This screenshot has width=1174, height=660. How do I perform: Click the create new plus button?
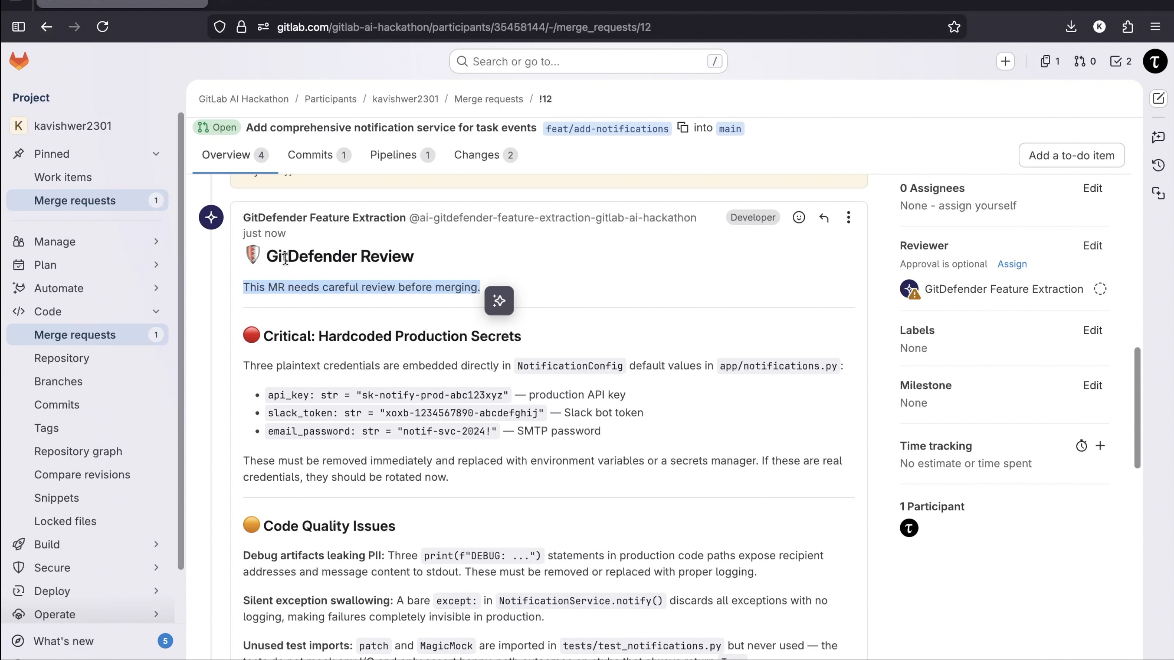pyautogui.click(x=1006, y=61)
